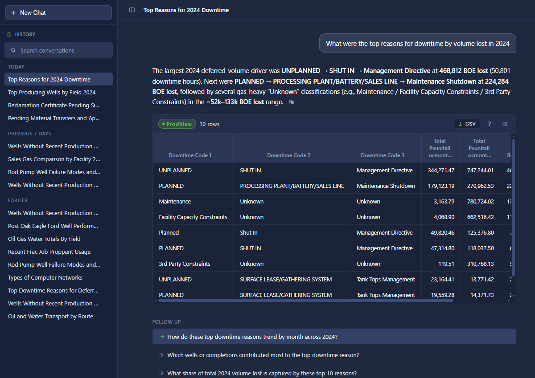Click the ProdView source badge
The image size is (535, 378).
pos(177,124)
